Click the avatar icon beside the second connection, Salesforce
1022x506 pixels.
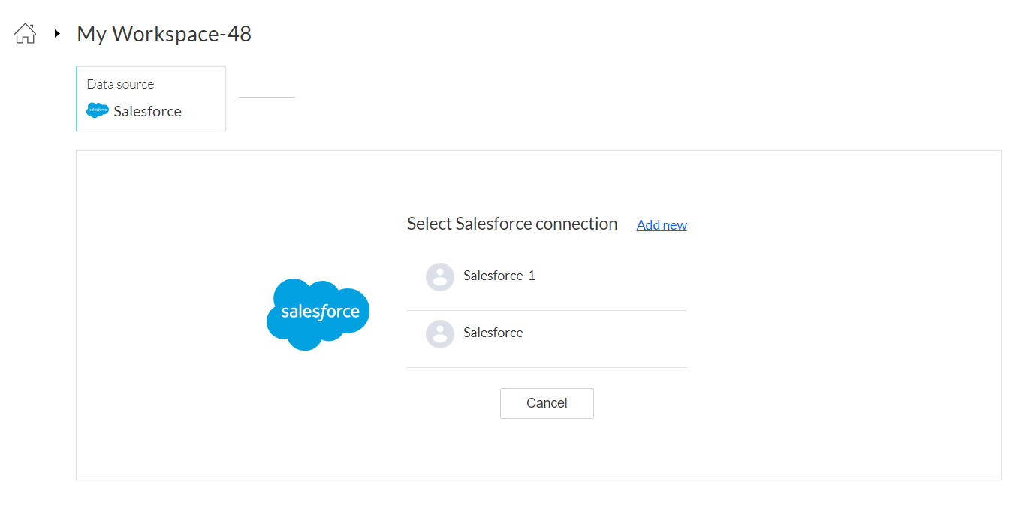[440, 334]
